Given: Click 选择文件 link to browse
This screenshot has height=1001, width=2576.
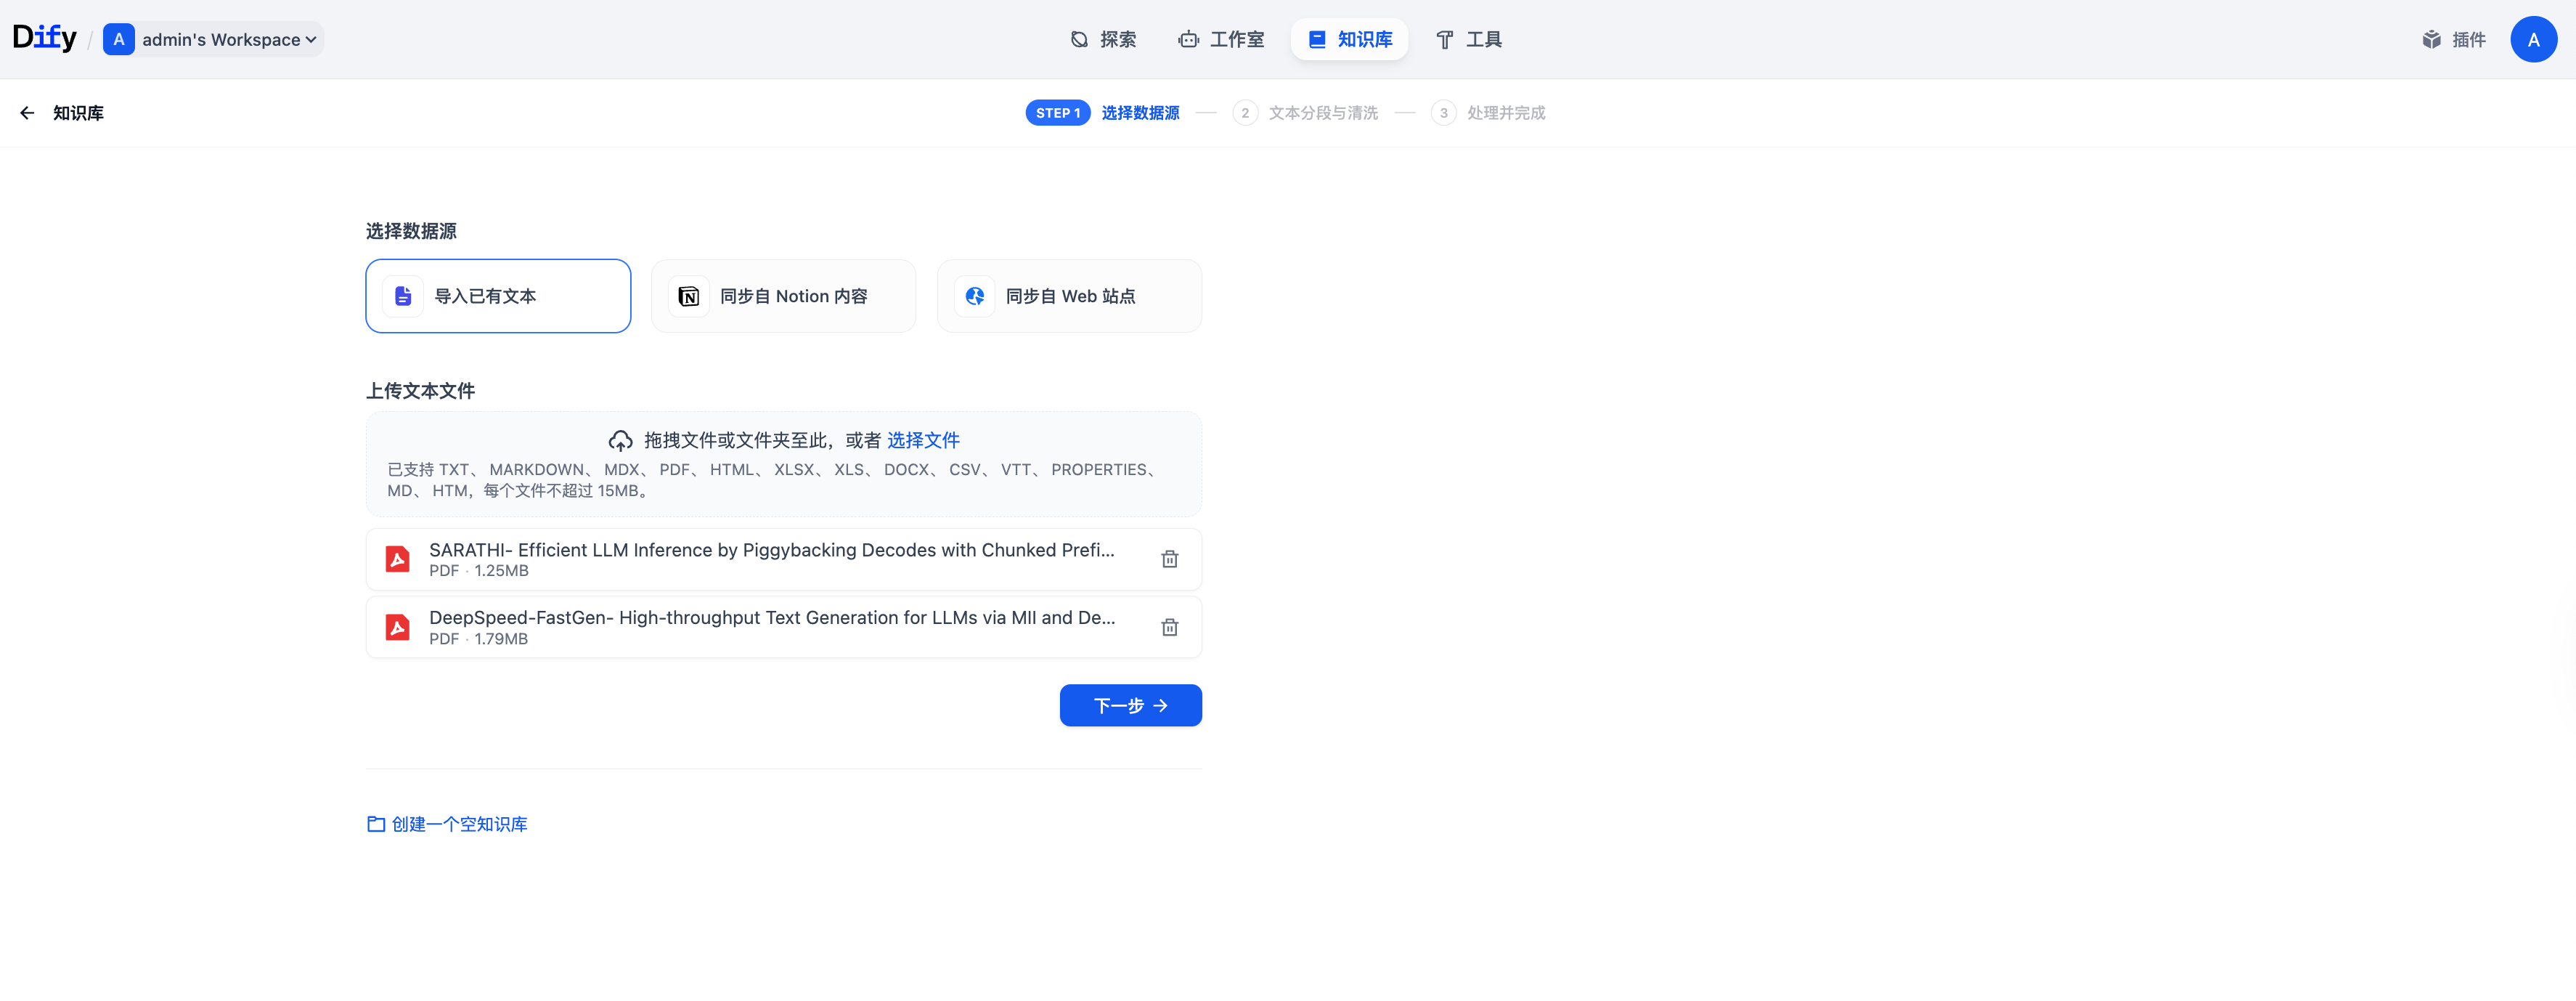Looking at the screenshot, I should tap(922, 440).
